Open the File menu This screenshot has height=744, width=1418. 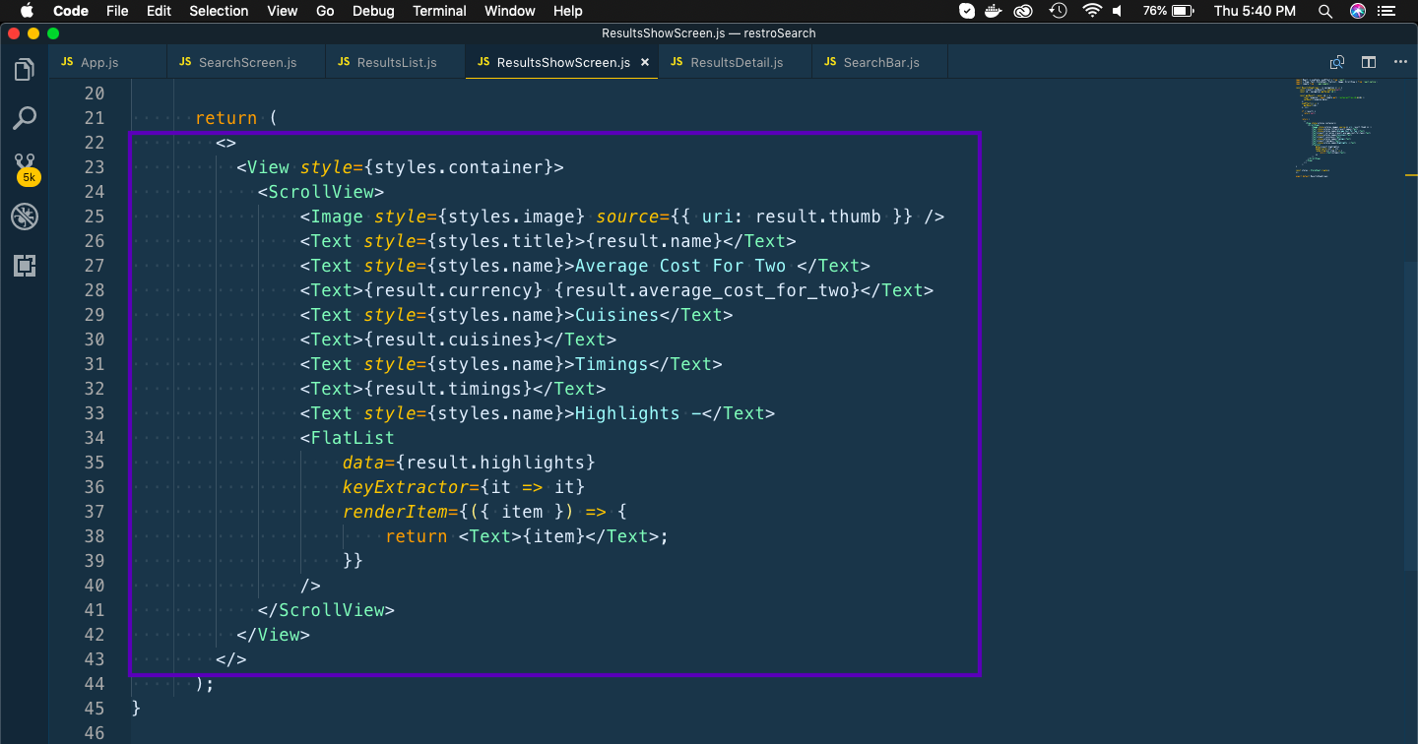[117, 11]
